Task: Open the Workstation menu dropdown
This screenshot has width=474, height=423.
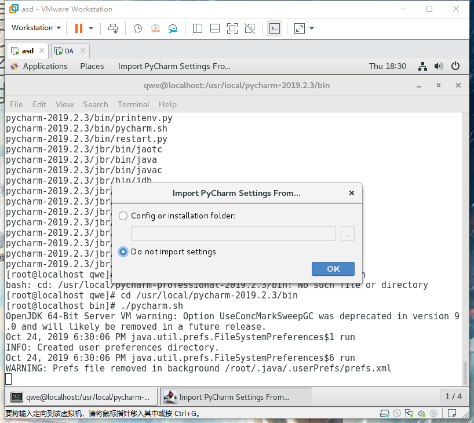Action: pos(37,28)
